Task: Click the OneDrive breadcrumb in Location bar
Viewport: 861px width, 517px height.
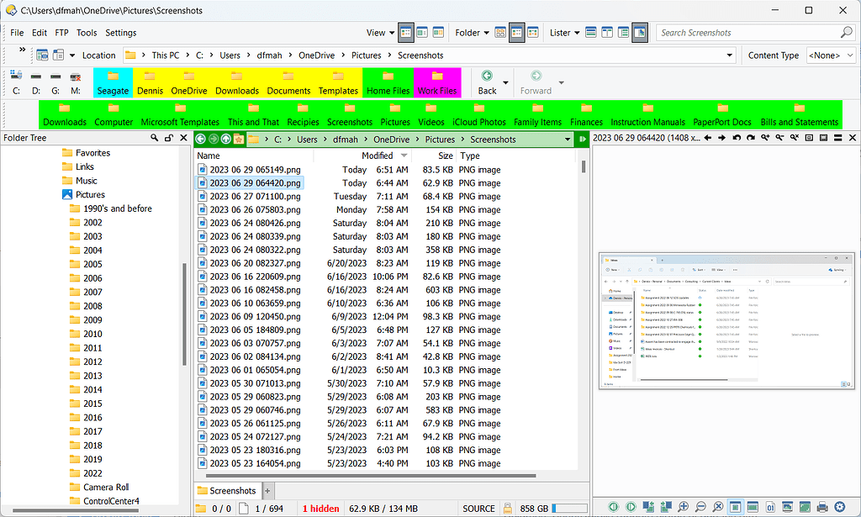Action: pos(316,55)
